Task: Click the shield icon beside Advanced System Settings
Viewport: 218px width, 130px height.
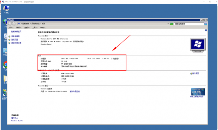Action: click(9, 43)
